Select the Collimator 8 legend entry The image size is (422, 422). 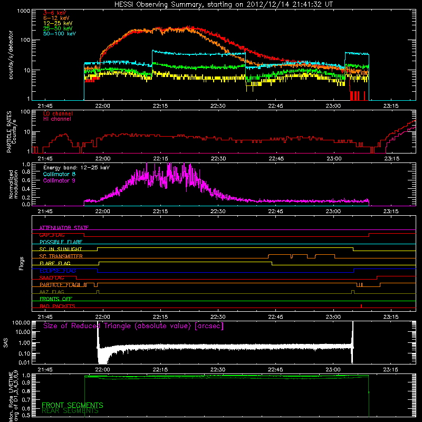[59, 174]
